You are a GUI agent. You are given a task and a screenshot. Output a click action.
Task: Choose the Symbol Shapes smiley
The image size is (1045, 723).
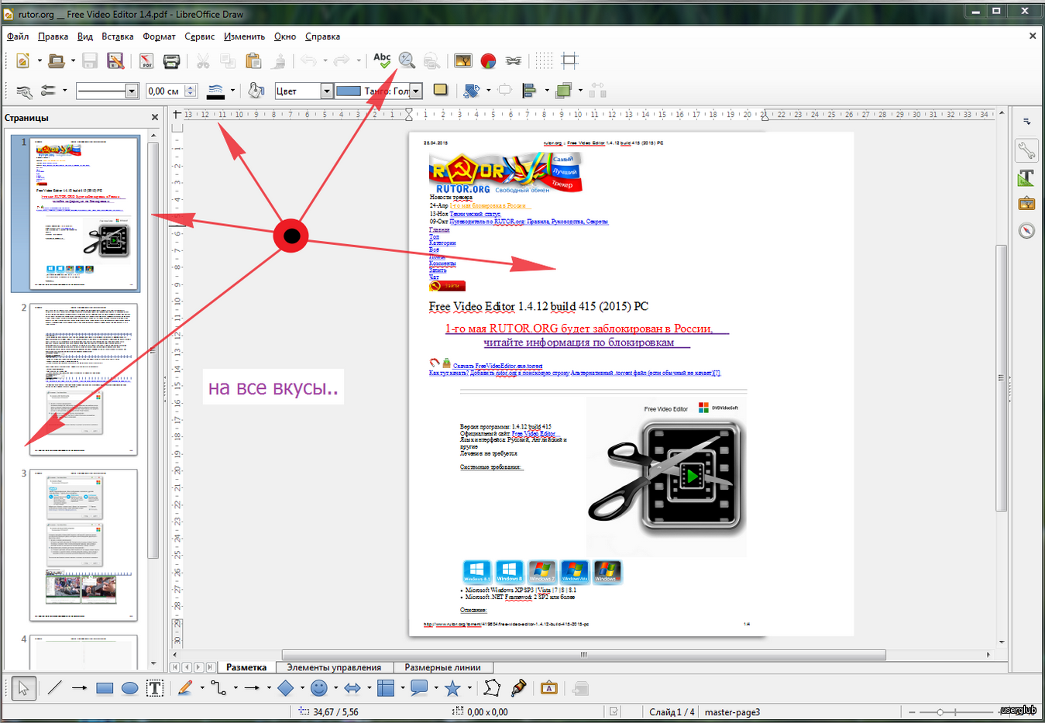(318, 687)
